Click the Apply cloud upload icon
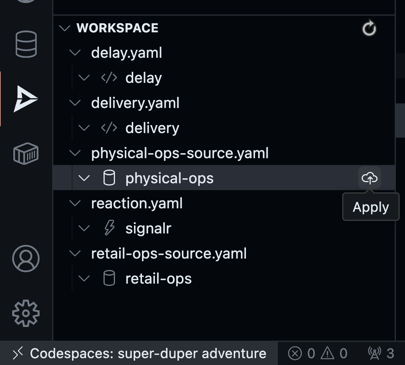 (x=369, y=178)
